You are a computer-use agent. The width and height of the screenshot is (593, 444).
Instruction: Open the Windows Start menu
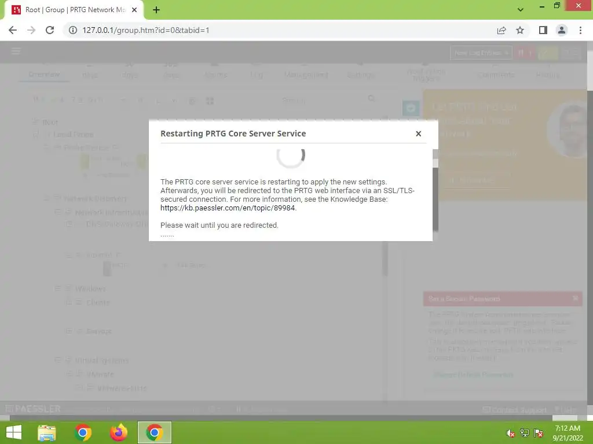(x=14, y=432)
